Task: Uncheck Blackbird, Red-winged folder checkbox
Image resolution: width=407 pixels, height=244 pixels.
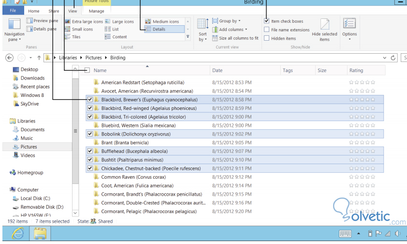Action: click(x=90, y=108)
